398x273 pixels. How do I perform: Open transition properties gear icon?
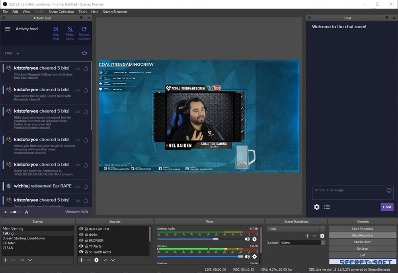[322, 236]
